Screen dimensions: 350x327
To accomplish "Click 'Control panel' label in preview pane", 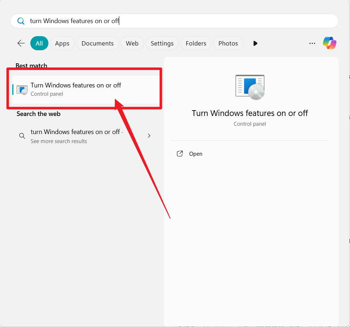I will tap(250, 124).
